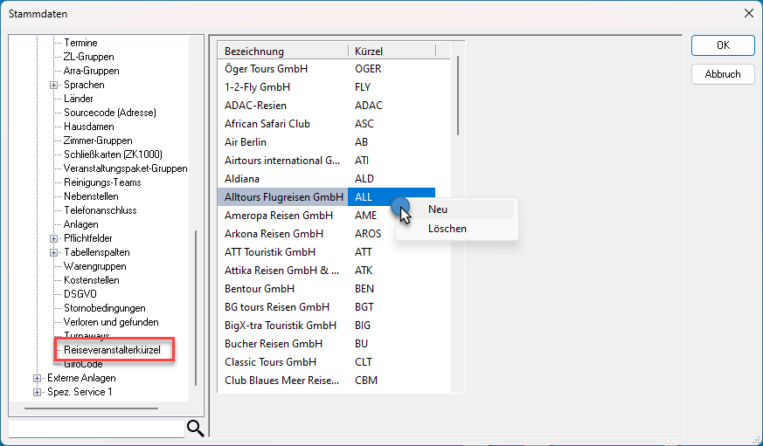763x446 pixels.
Task: Select the 1-2-Fly GmbH row
Action: (327, 87)
